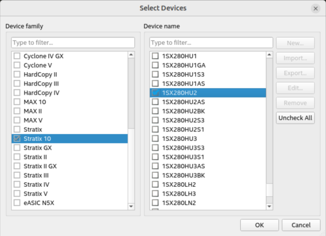Viewport: 326px width, 236px height.
Task: Enable the MAX 10 family checkbox
Action: (x=17, y=102)
